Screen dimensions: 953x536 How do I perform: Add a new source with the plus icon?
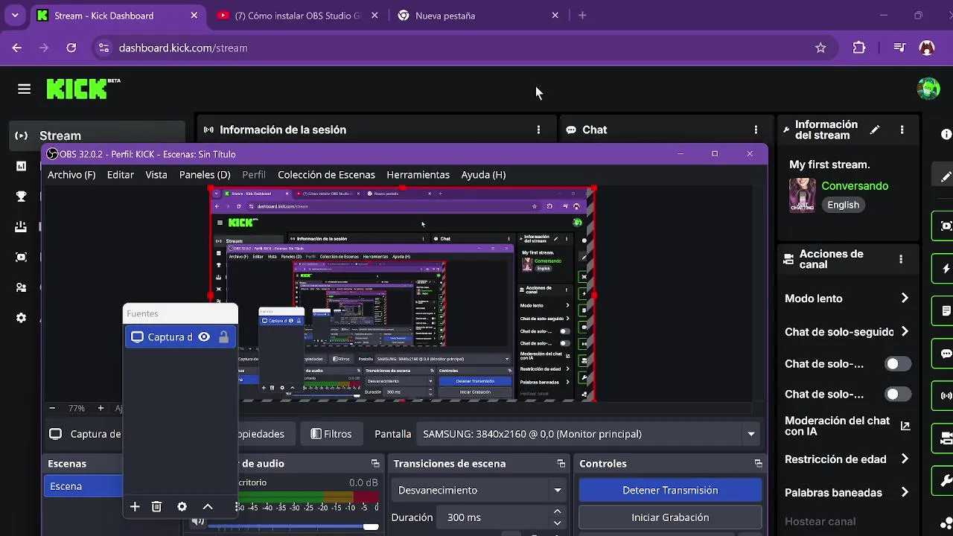(x=135, y=507)
